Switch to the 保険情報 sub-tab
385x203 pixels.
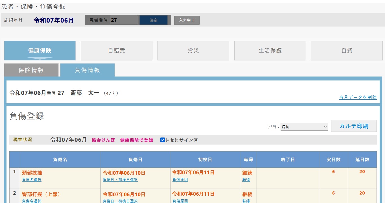click(31, 70)
